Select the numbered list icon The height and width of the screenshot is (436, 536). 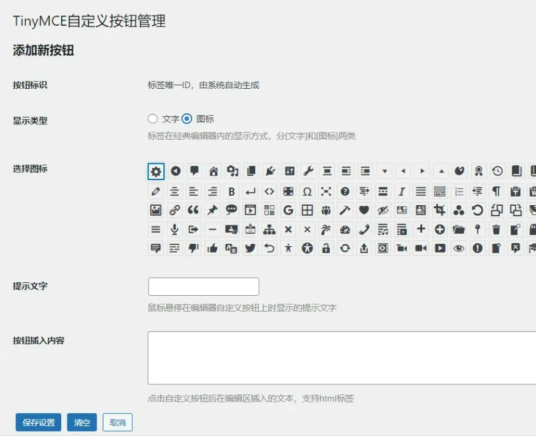tap(459, 191)
